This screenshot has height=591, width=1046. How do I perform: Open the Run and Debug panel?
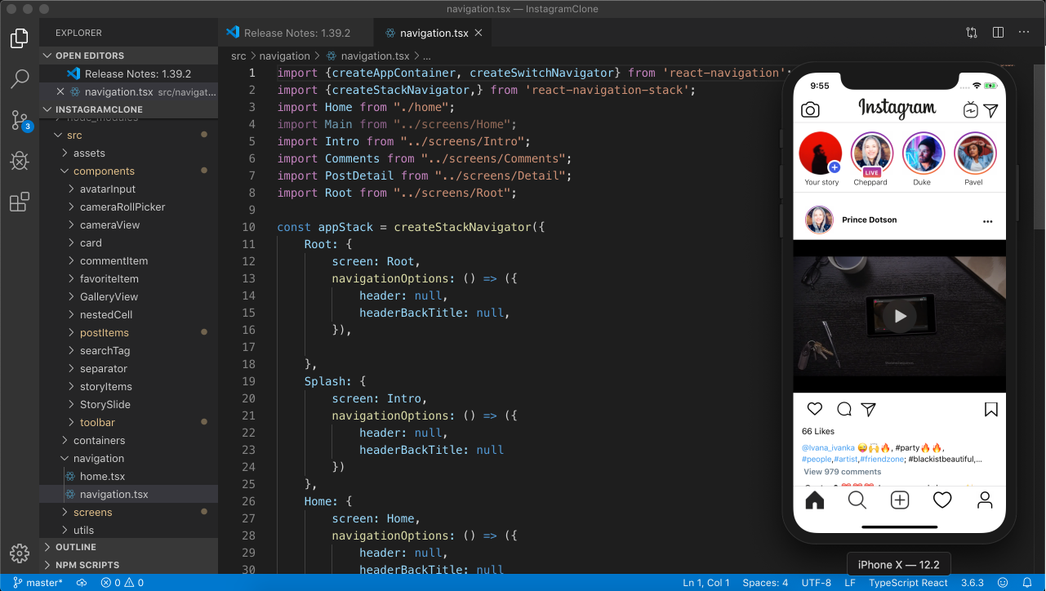click(20, 161)
